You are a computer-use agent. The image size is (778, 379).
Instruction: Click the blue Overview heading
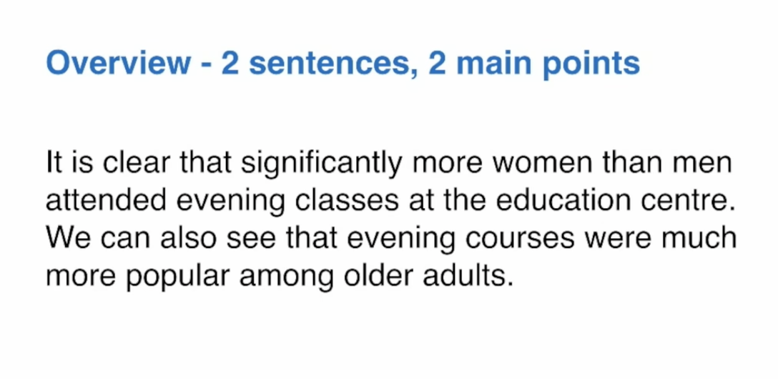[343, 64]
